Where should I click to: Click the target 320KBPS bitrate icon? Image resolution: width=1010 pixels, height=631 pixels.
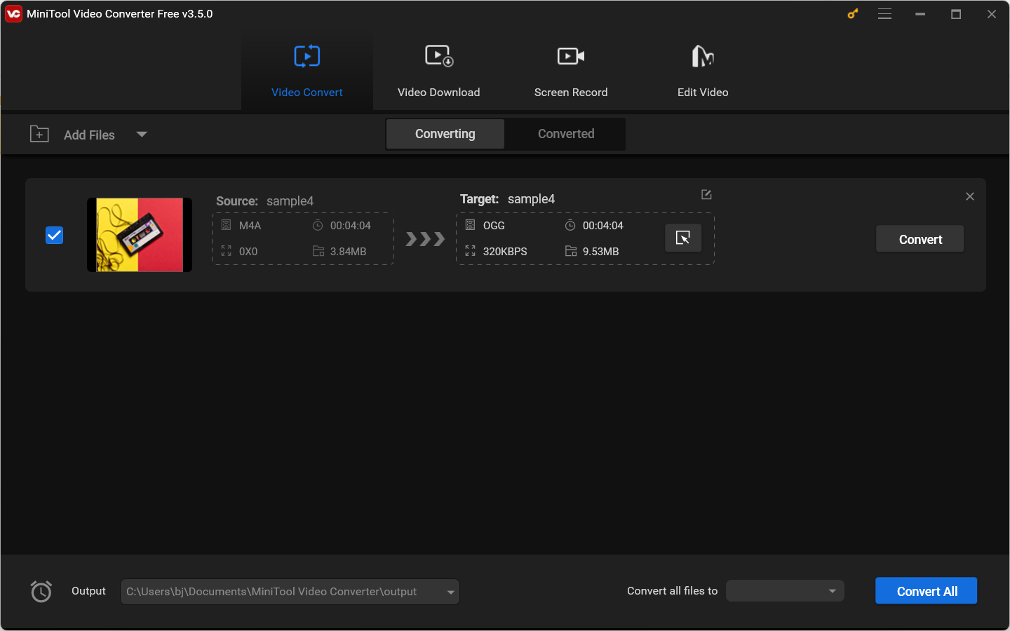click(x=470, y=251)
